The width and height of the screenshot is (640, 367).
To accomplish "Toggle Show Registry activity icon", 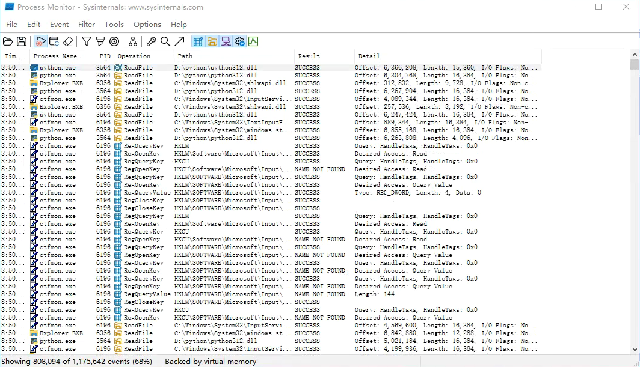I will tap(198, 41).
